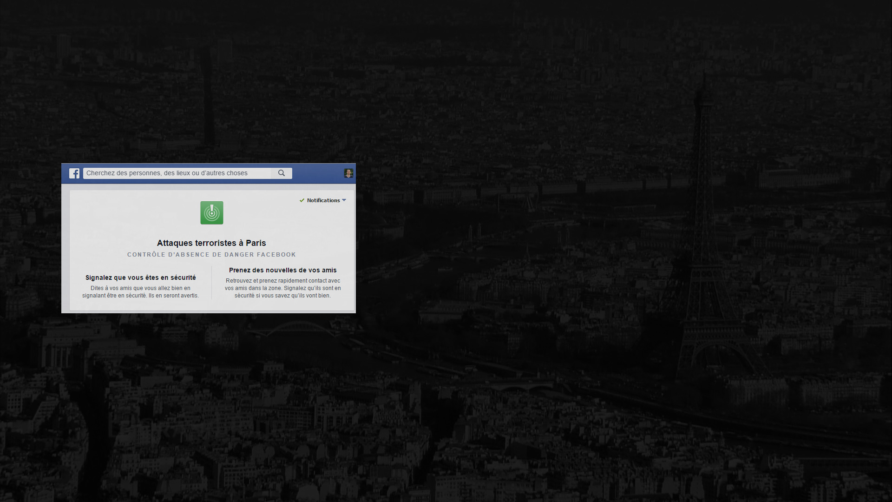
Task: Click 'Prenez des nouvelles de vos amis'
Action: tap(282, 270)
